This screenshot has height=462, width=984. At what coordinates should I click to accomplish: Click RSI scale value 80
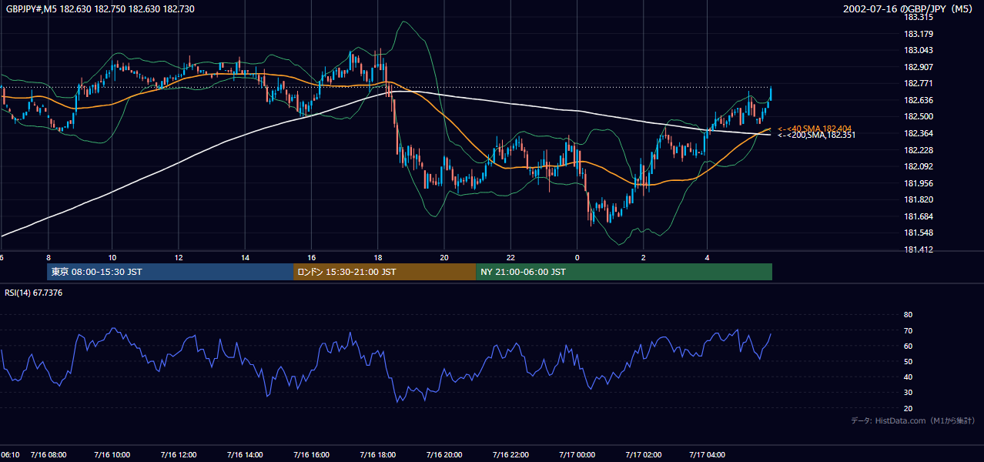pyautogui.click(x=908, y=315)
